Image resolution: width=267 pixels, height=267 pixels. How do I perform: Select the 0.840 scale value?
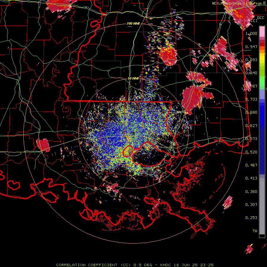251,73
